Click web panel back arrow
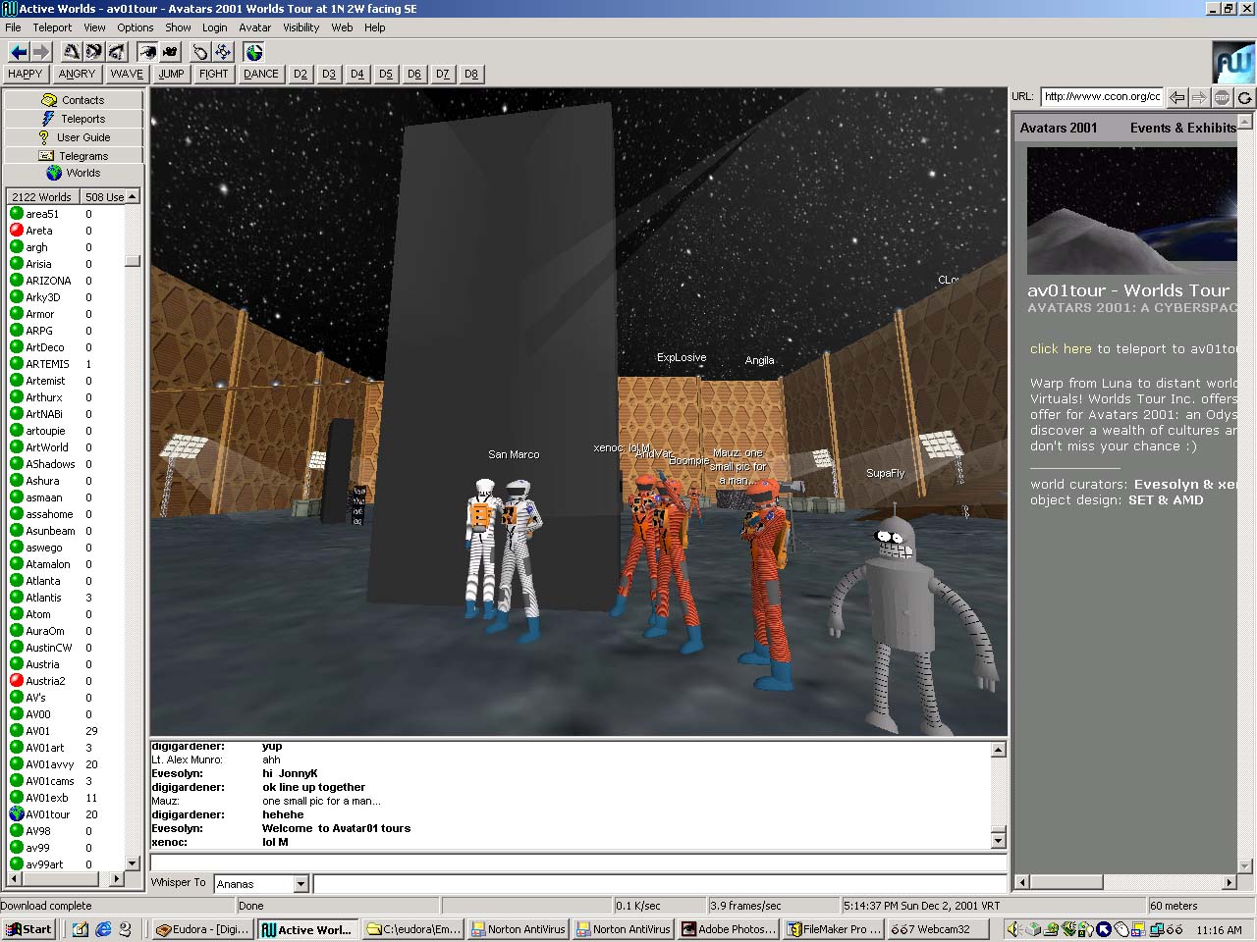This screenshot has height=942, width=1257. pos(1176,97)
